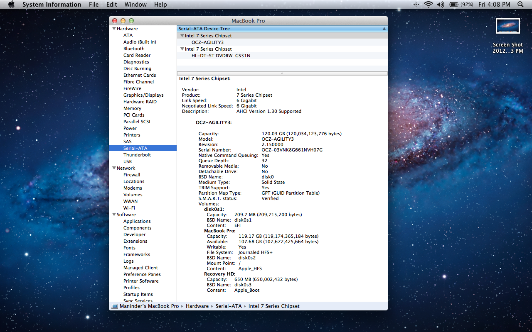532x332 pixels.
Task: Click the Bluetooth menu bar icon
Action: [416, 5]
